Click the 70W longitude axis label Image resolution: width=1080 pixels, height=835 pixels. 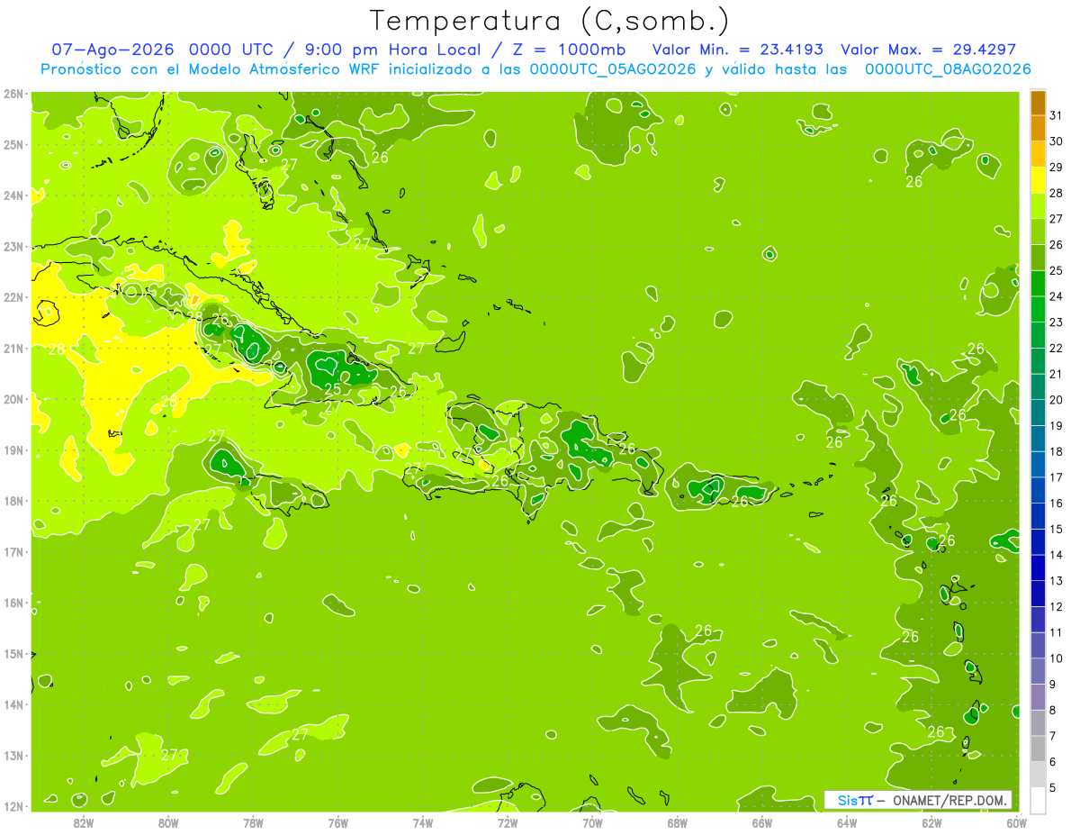(x=592, y=822)
